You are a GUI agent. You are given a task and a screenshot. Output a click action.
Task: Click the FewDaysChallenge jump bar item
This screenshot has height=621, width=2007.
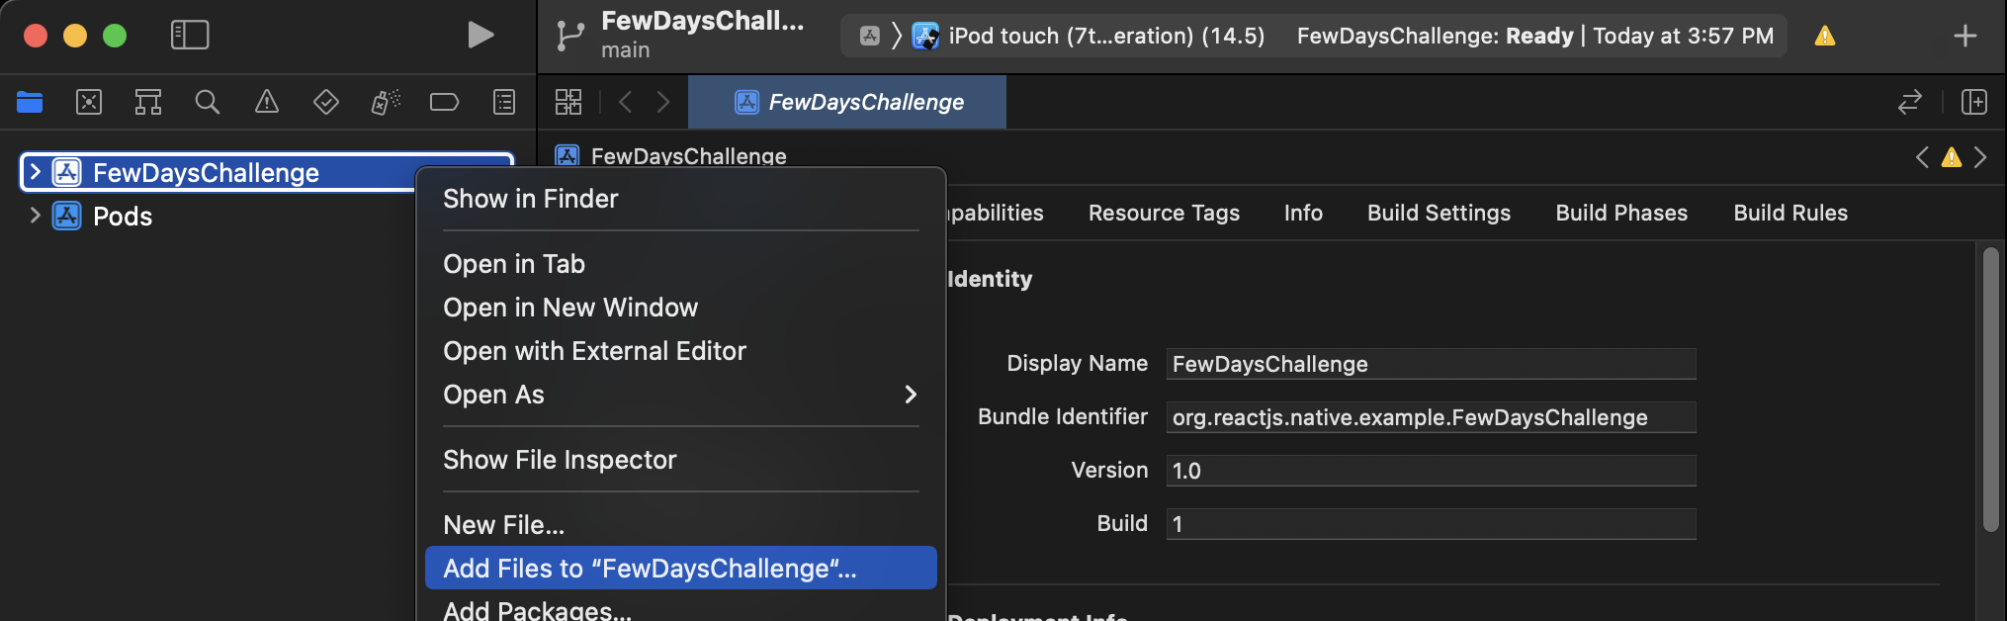[672, 156]
